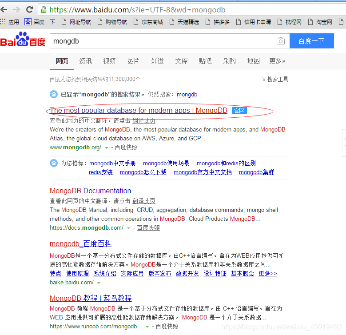This screenshot has height=335, width=346.
Task: Open the 网址导航 bookmark
Action: click(76, 22)
